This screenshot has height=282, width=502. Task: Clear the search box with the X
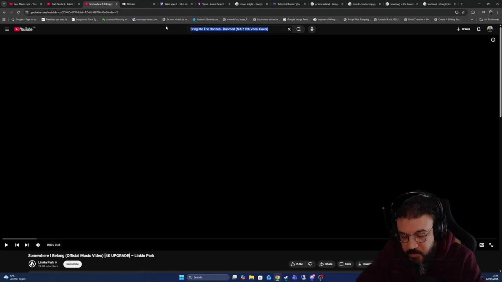[289, 29]
